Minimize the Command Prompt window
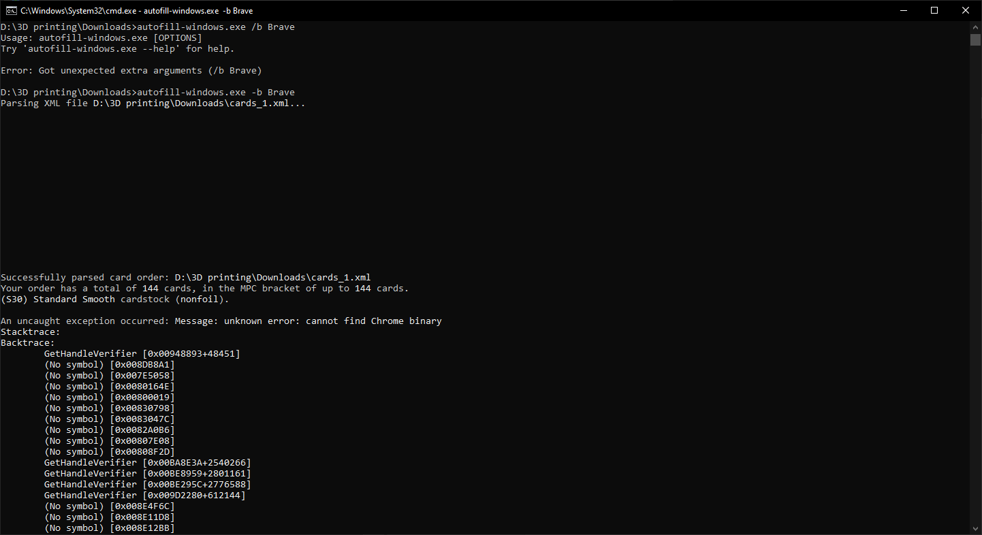The image size is (982, 535). (x=903, y=10)
